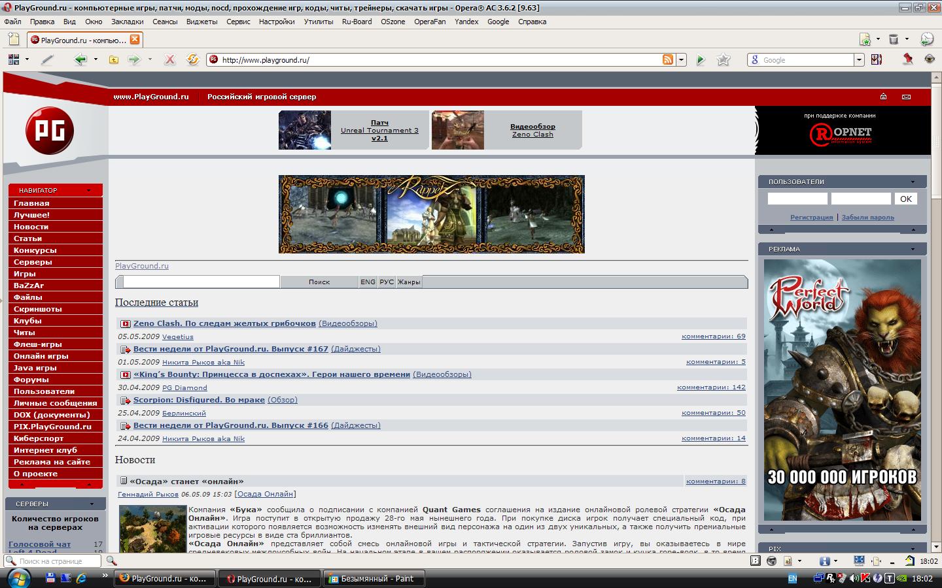942x588 pixels.
Task: Collapse the ПОЛЬЗОВАТЕЛИ panel arrow
Action: 913,182
